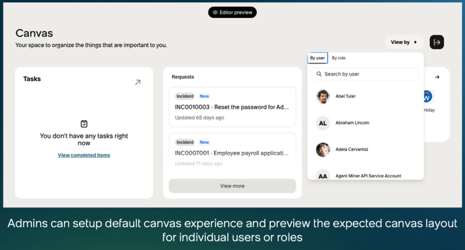The height and width of the screenshot is (250, 465).
Task: Open incident INC0007001 request card
Action: pyautogui.click(x=232, y=153)
